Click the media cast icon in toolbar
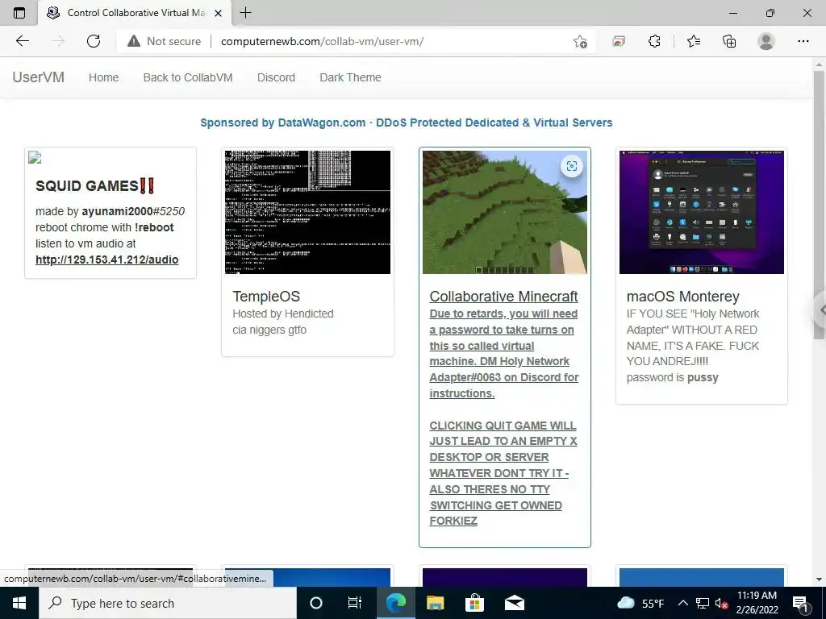 (619, 41)
